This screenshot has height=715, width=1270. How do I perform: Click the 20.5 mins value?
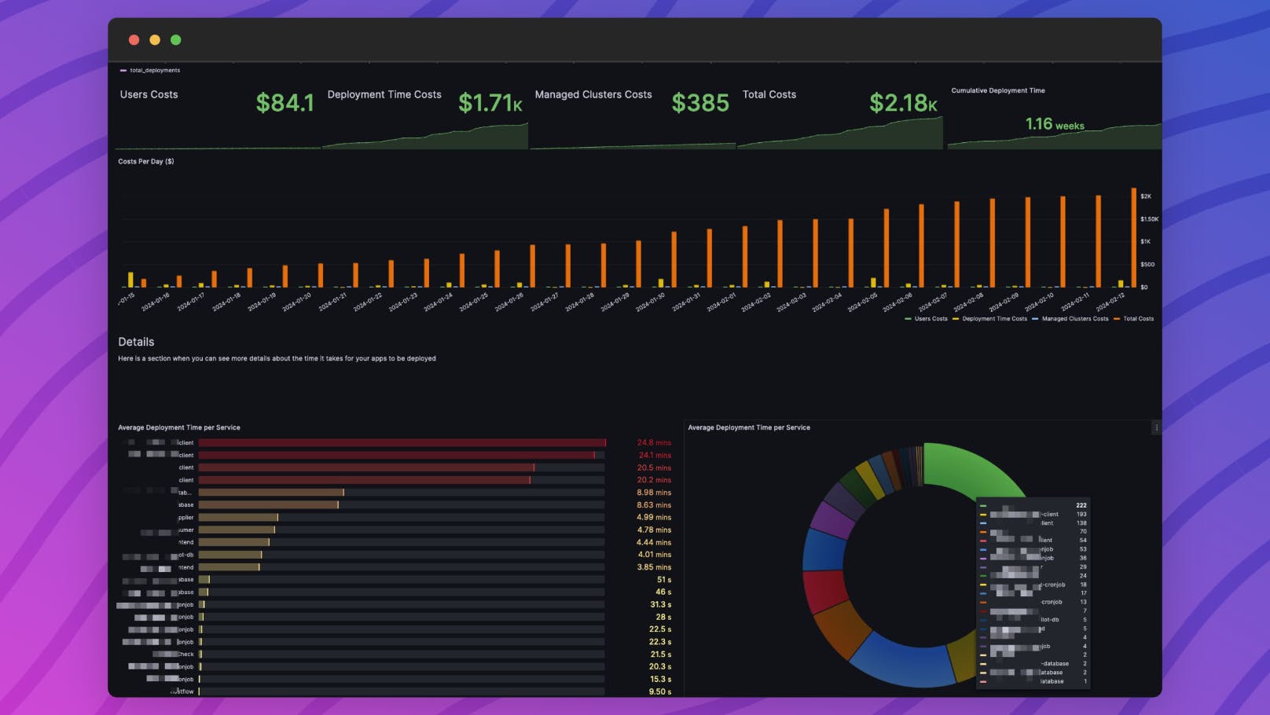(654, 467)
